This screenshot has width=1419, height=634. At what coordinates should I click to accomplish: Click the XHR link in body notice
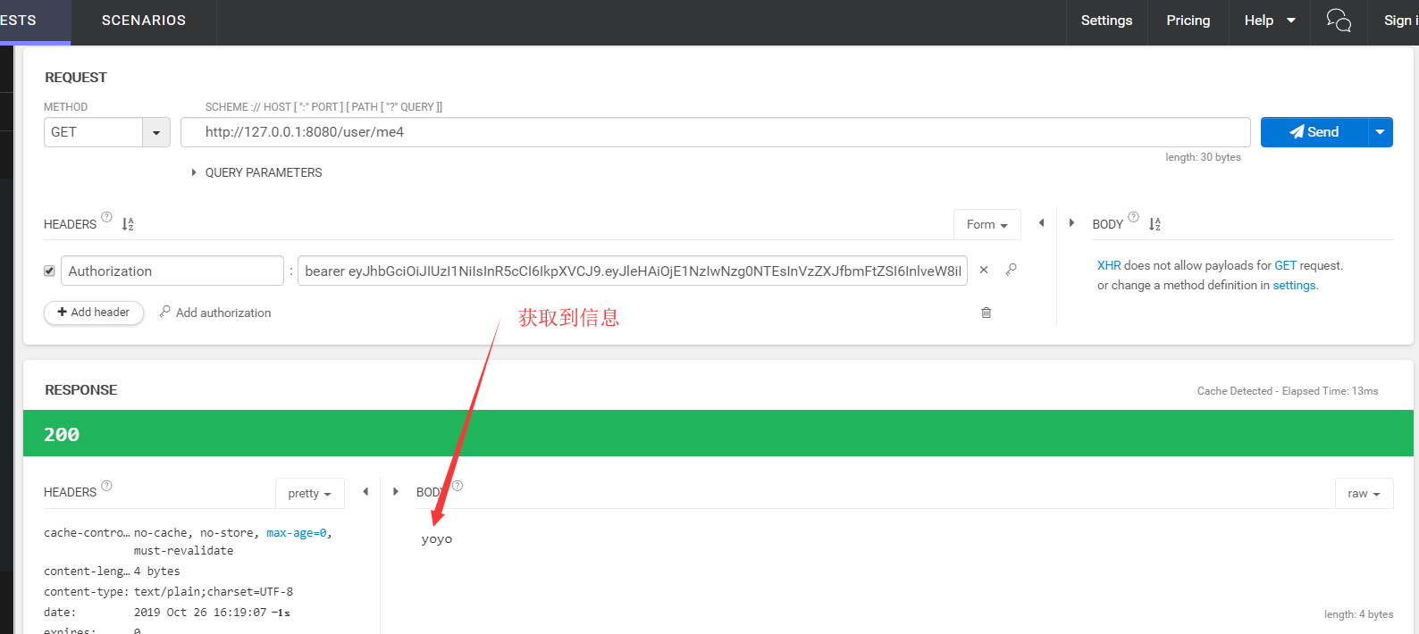pos(1109,266)
